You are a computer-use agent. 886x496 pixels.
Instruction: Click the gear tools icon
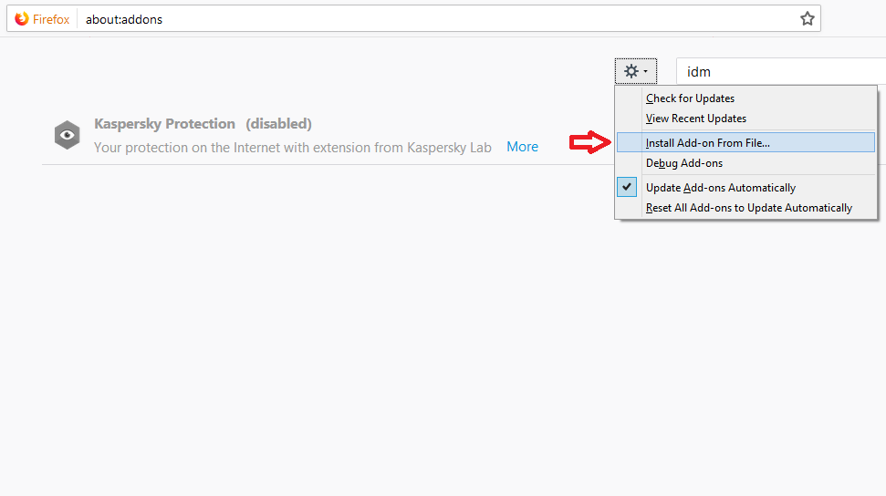click(631, 71)
